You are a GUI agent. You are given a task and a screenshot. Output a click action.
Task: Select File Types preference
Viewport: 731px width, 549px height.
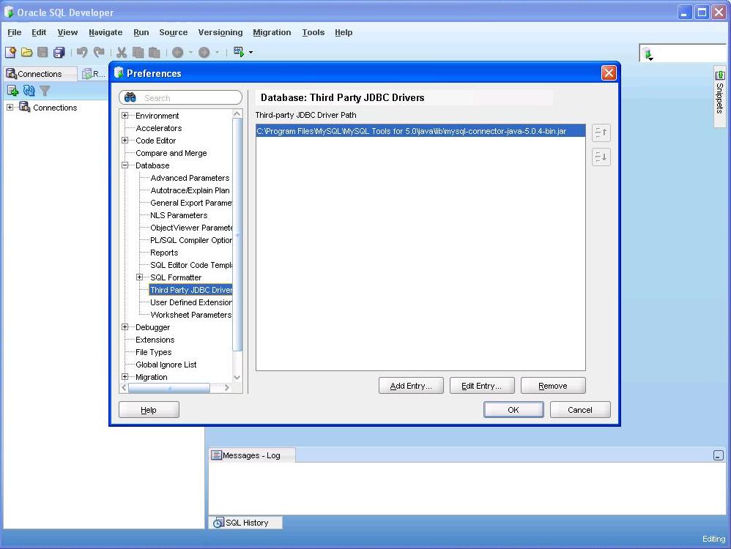pos(153,352)
